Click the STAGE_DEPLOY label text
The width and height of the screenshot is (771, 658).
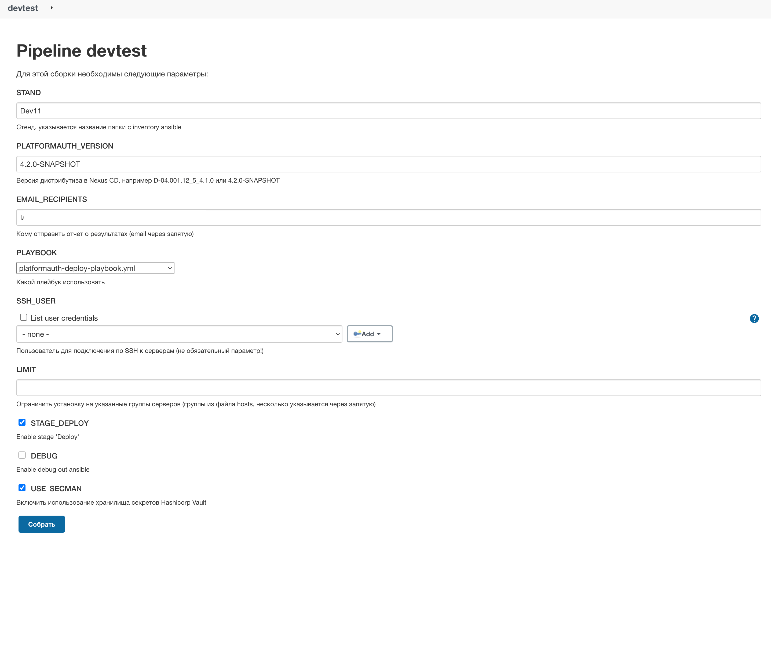60,423
